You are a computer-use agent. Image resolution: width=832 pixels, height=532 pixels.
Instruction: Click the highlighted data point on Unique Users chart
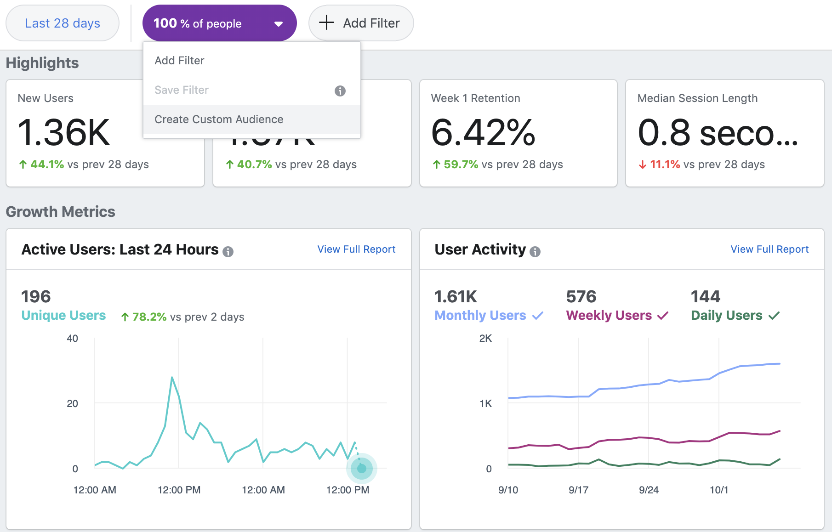coord(361,468)
